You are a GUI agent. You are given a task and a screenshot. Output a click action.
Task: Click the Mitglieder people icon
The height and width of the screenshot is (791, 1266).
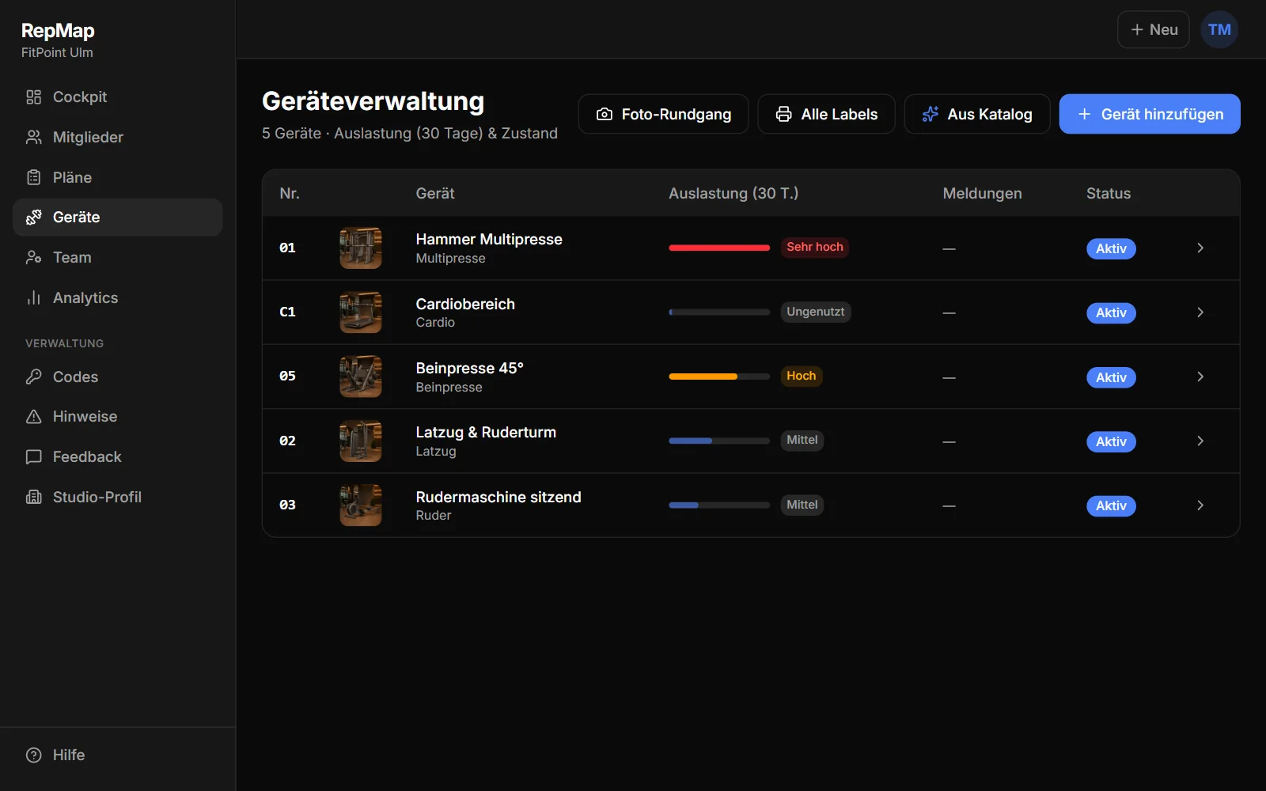[x=33, y=138]
